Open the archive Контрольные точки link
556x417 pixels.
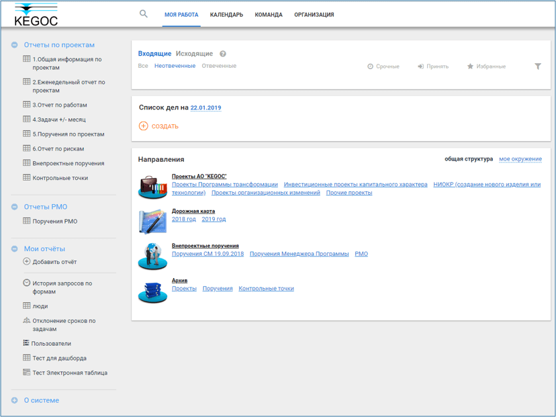click(267, 289)
